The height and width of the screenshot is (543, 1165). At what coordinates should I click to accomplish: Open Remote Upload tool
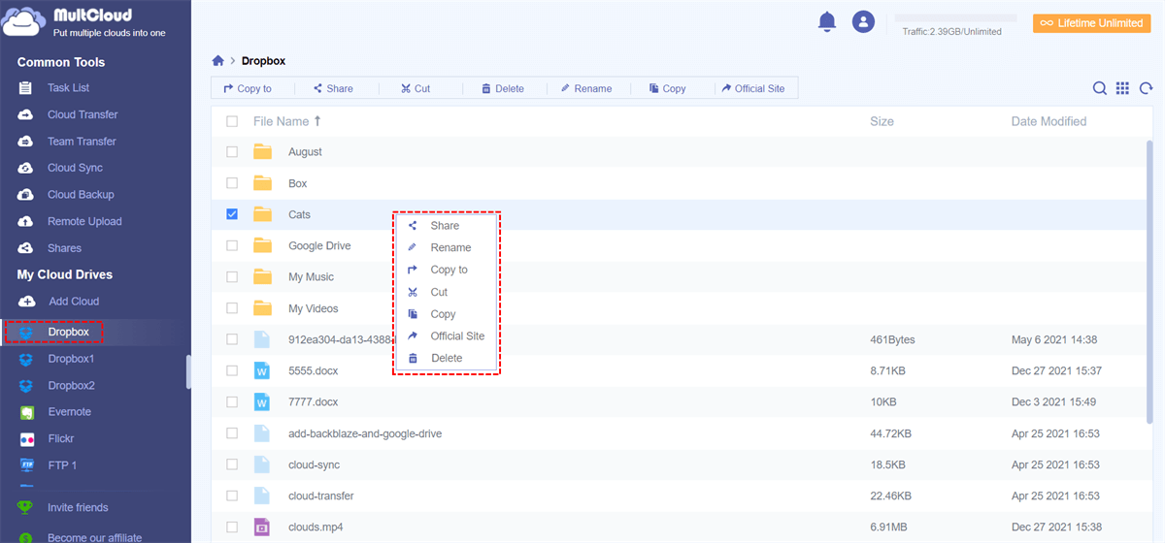click(x=84, y=221)
